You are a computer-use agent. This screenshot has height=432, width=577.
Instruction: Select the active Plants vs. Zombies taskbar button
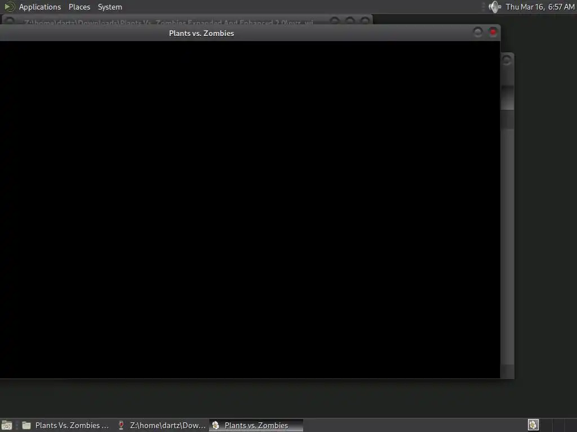256,425
